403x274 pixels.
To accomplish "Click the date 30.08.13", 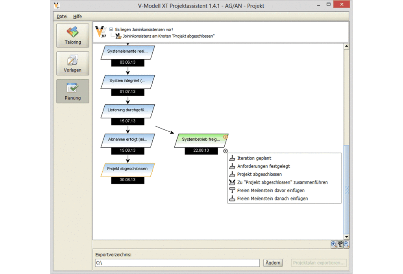I will [128, 180].
